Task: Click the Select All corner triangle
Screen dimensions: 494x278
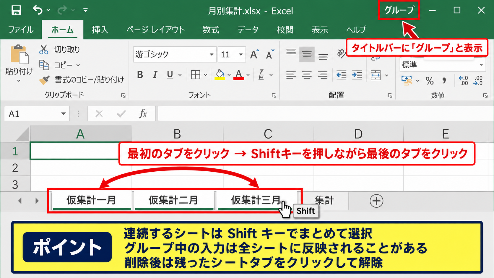Action: click(x=22, y=134)
